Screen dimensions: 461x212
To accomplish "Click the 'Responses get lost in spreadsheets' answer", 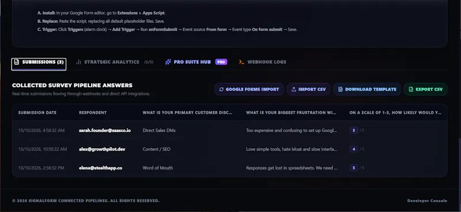I will tap(292, 168).
